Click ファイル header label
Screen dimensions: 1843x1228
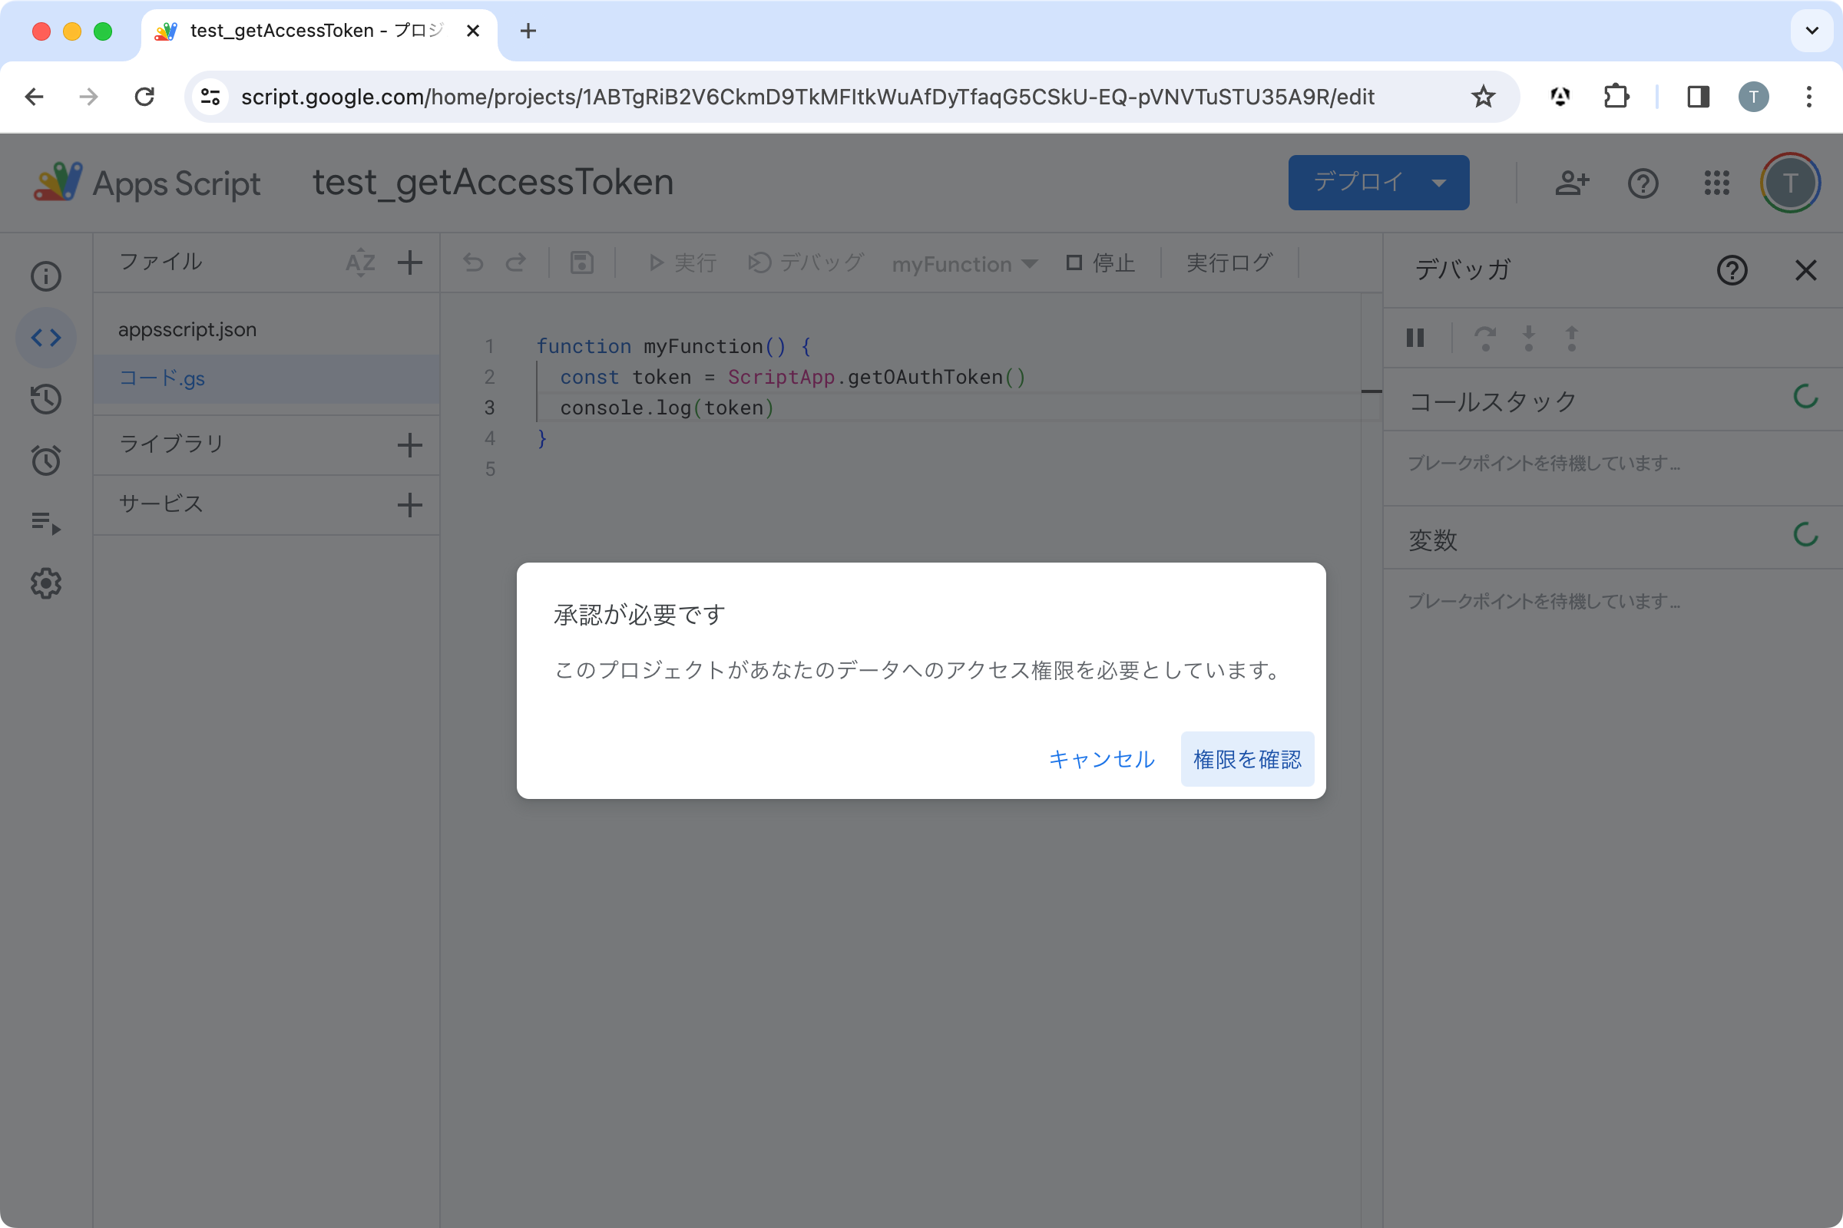click(160, 262)
